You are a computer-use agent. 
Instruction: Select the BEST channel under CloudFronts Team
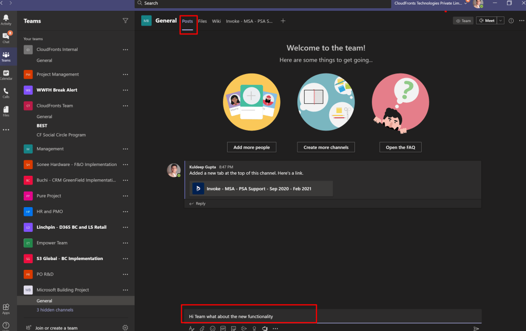[x=42, y=125]
